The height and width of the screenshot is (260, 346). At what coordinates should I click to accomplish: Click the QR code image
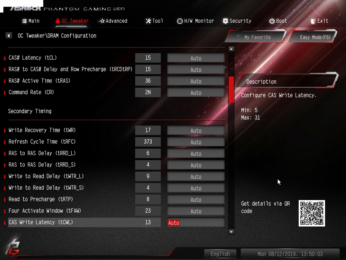pos(312,213)
